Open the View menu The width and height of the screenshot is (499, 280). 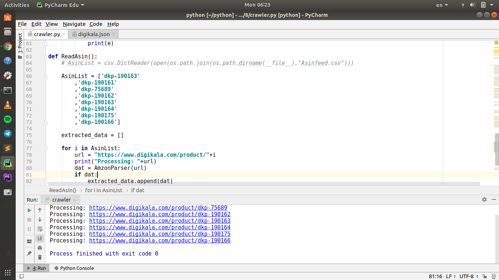coord(52,24)
